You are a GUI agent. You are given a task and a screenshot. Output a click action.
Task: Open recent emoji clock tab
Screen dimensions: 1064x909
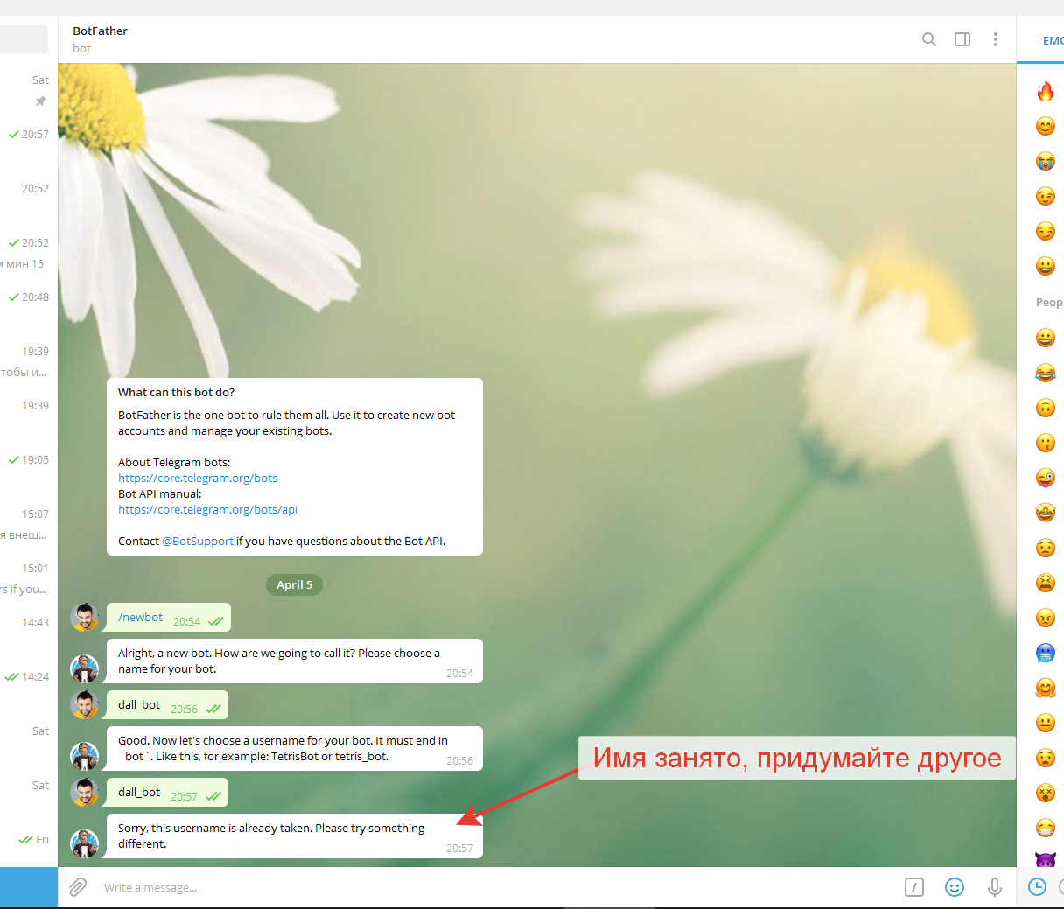point(1037,887)
